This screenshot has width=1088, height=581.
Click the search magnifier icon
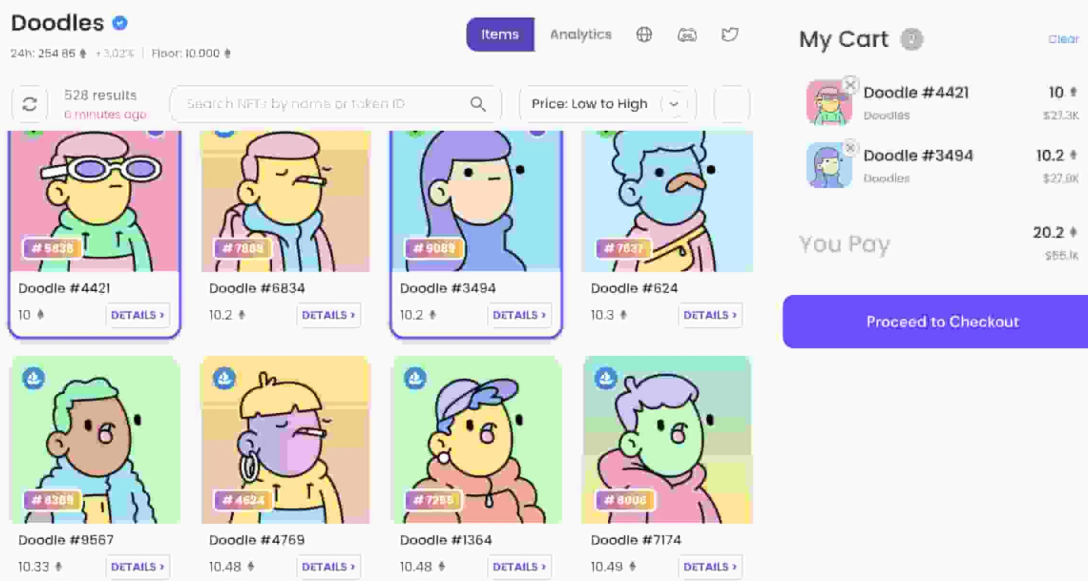pyautogui.click(x=478, y=104)
